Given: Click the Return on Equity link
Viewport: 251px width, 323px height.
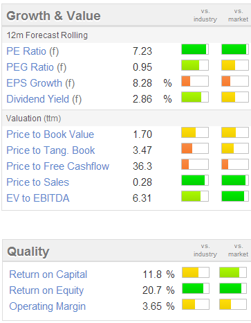Looking at the screenshot, I should pos(46,290).
